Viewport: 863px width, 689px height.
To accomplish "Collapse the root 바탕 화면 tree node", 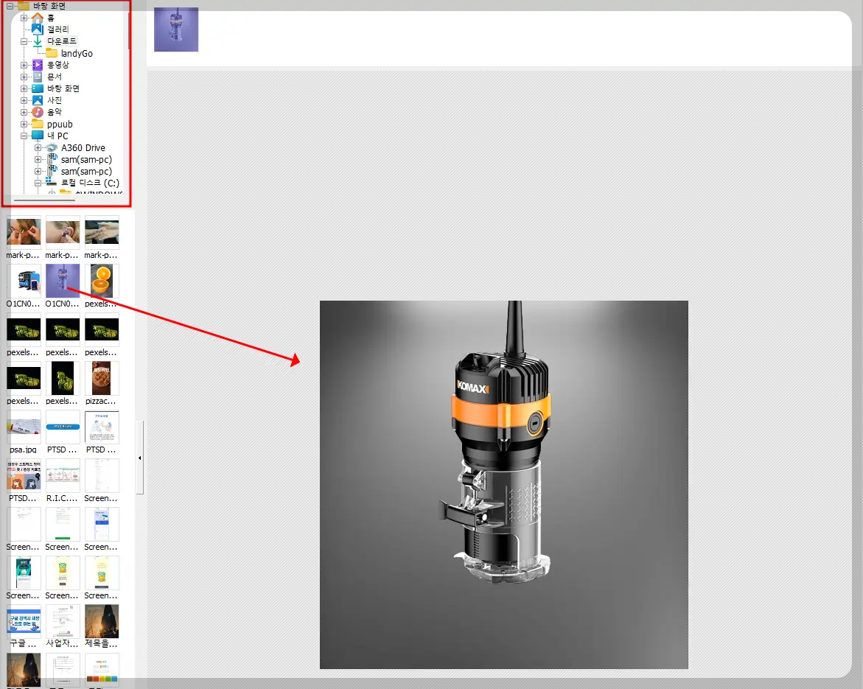I will pyautogui.click(x=10, y=6).
